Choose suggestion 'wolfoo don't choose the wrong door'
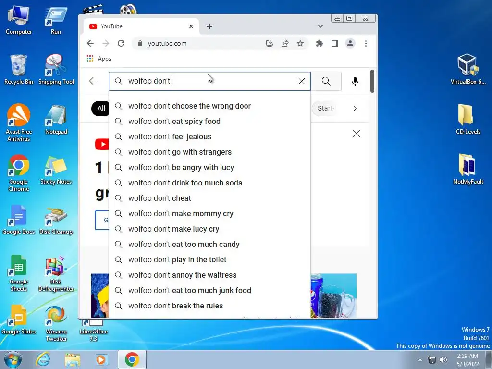This screenshot has height=369, width=492. 210,106
